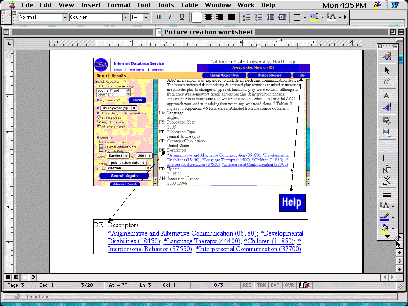This screenshot has height=306, width=408.
Task: Click the previous page double-arrow button
Action: 400,253
